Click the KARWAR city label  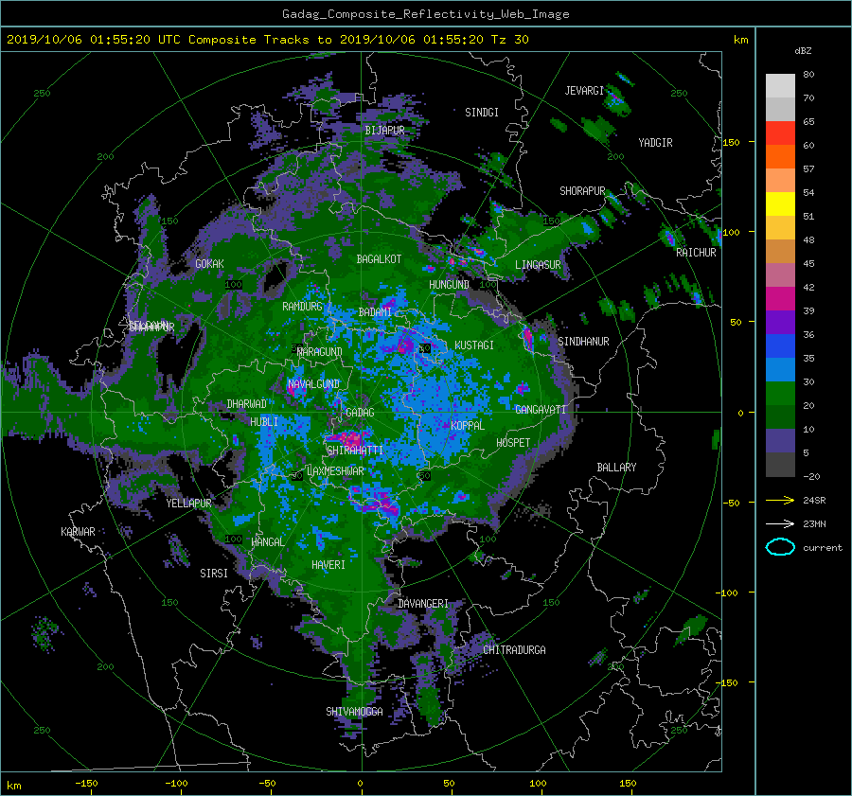[78, 532]
